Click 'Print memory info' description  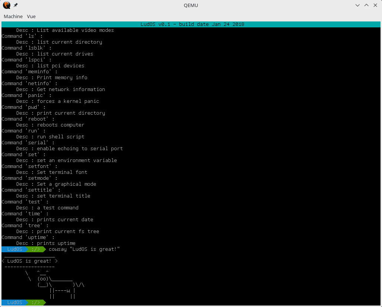[62, 77]
